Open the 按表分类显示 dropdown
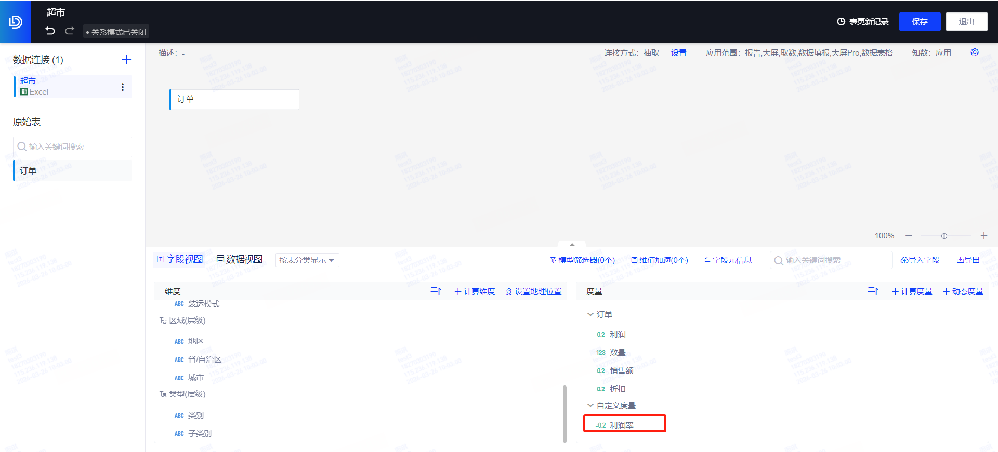Image resolution: width=998 pixels, height=452 pixels. coord(307,260)
